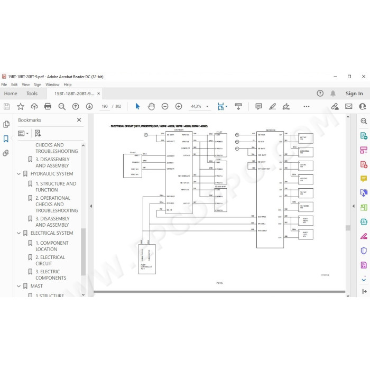This screenshot has height=370, width=370.
Task: Zoom in with the plus button
Action: 179,106
